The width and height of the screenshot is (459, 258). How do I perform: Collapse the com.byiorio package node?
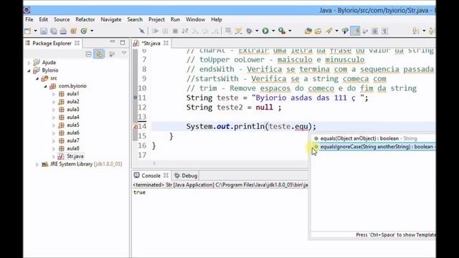tap(45, 86)
